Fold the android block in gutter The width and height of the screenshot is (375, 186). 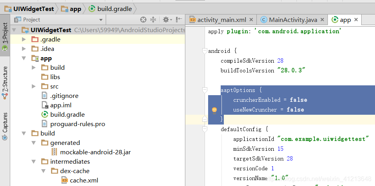tap(205, 51)
